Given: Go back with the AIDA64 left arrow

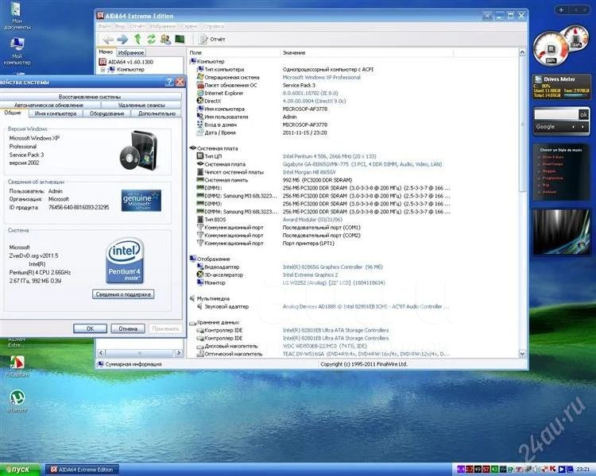Looking at the screenshot, I should 108,40.
